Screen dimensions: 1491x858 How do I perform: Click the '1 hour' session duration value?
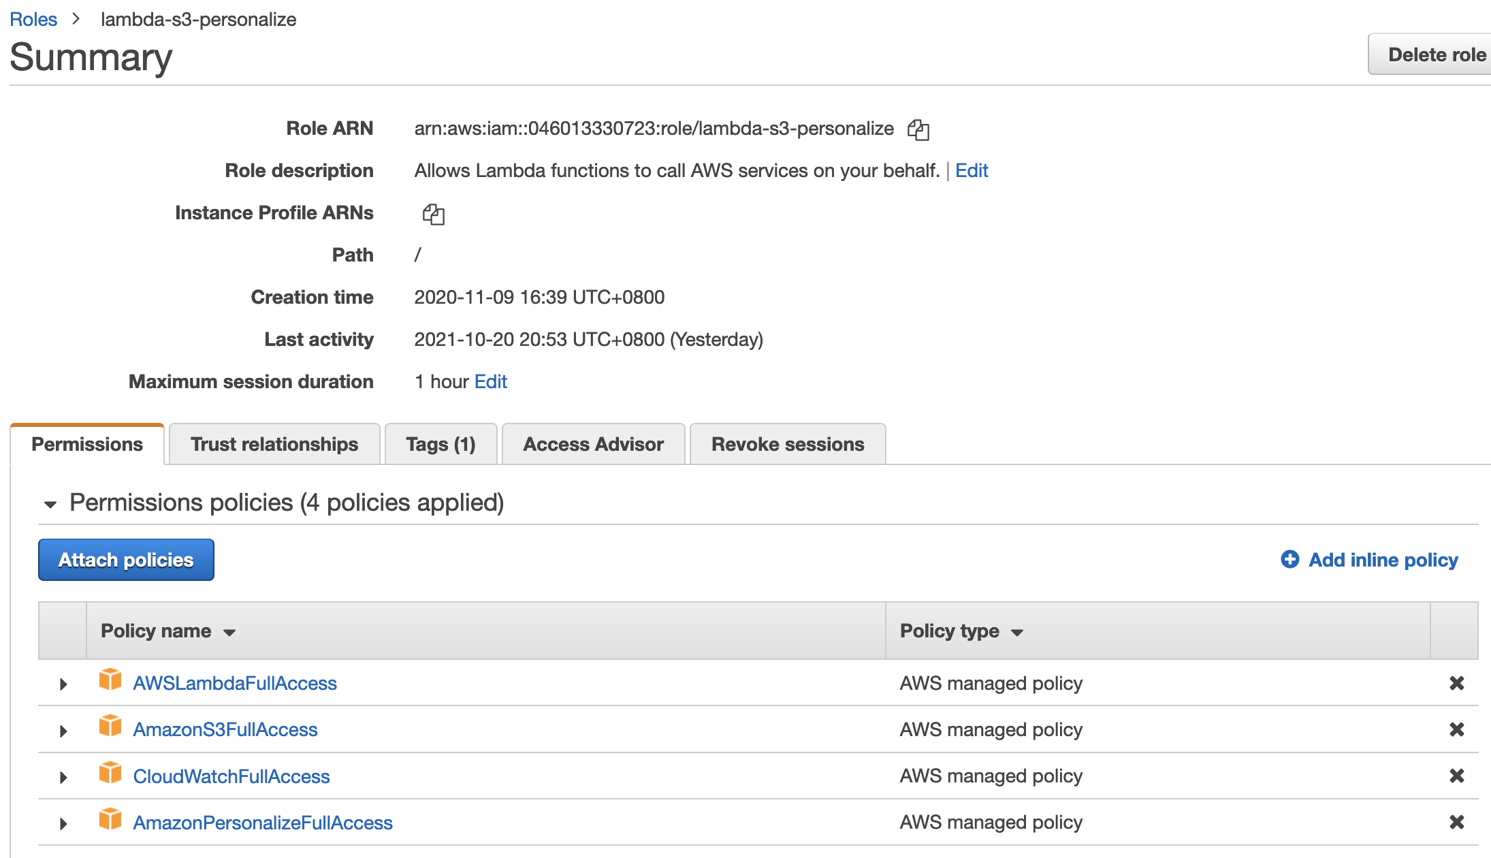[442, 381]
